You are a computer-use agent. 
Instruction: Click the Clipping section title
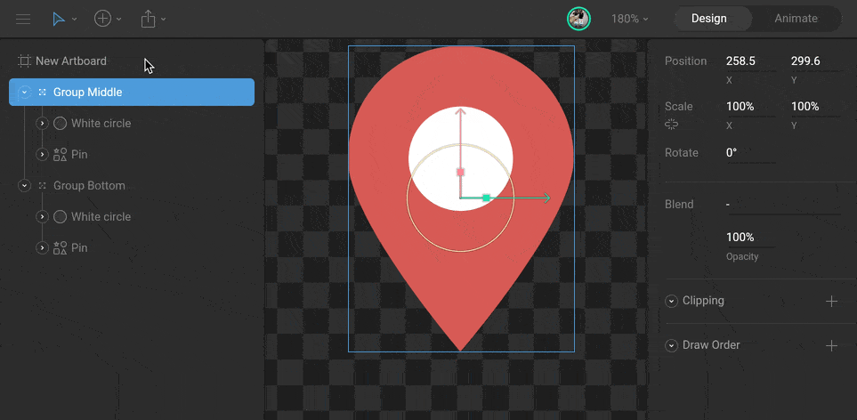703,301
